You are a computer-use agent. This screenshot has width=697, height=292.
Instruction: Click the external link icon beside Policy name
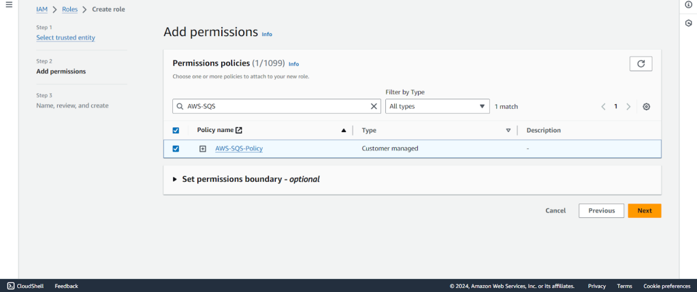(239, 130)
